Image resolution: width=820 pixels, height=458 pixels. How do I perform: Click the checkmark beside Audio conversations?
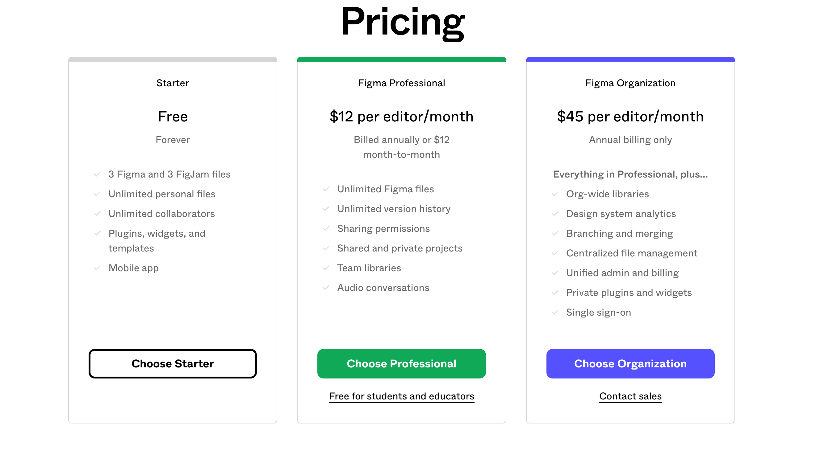[326, 288]
